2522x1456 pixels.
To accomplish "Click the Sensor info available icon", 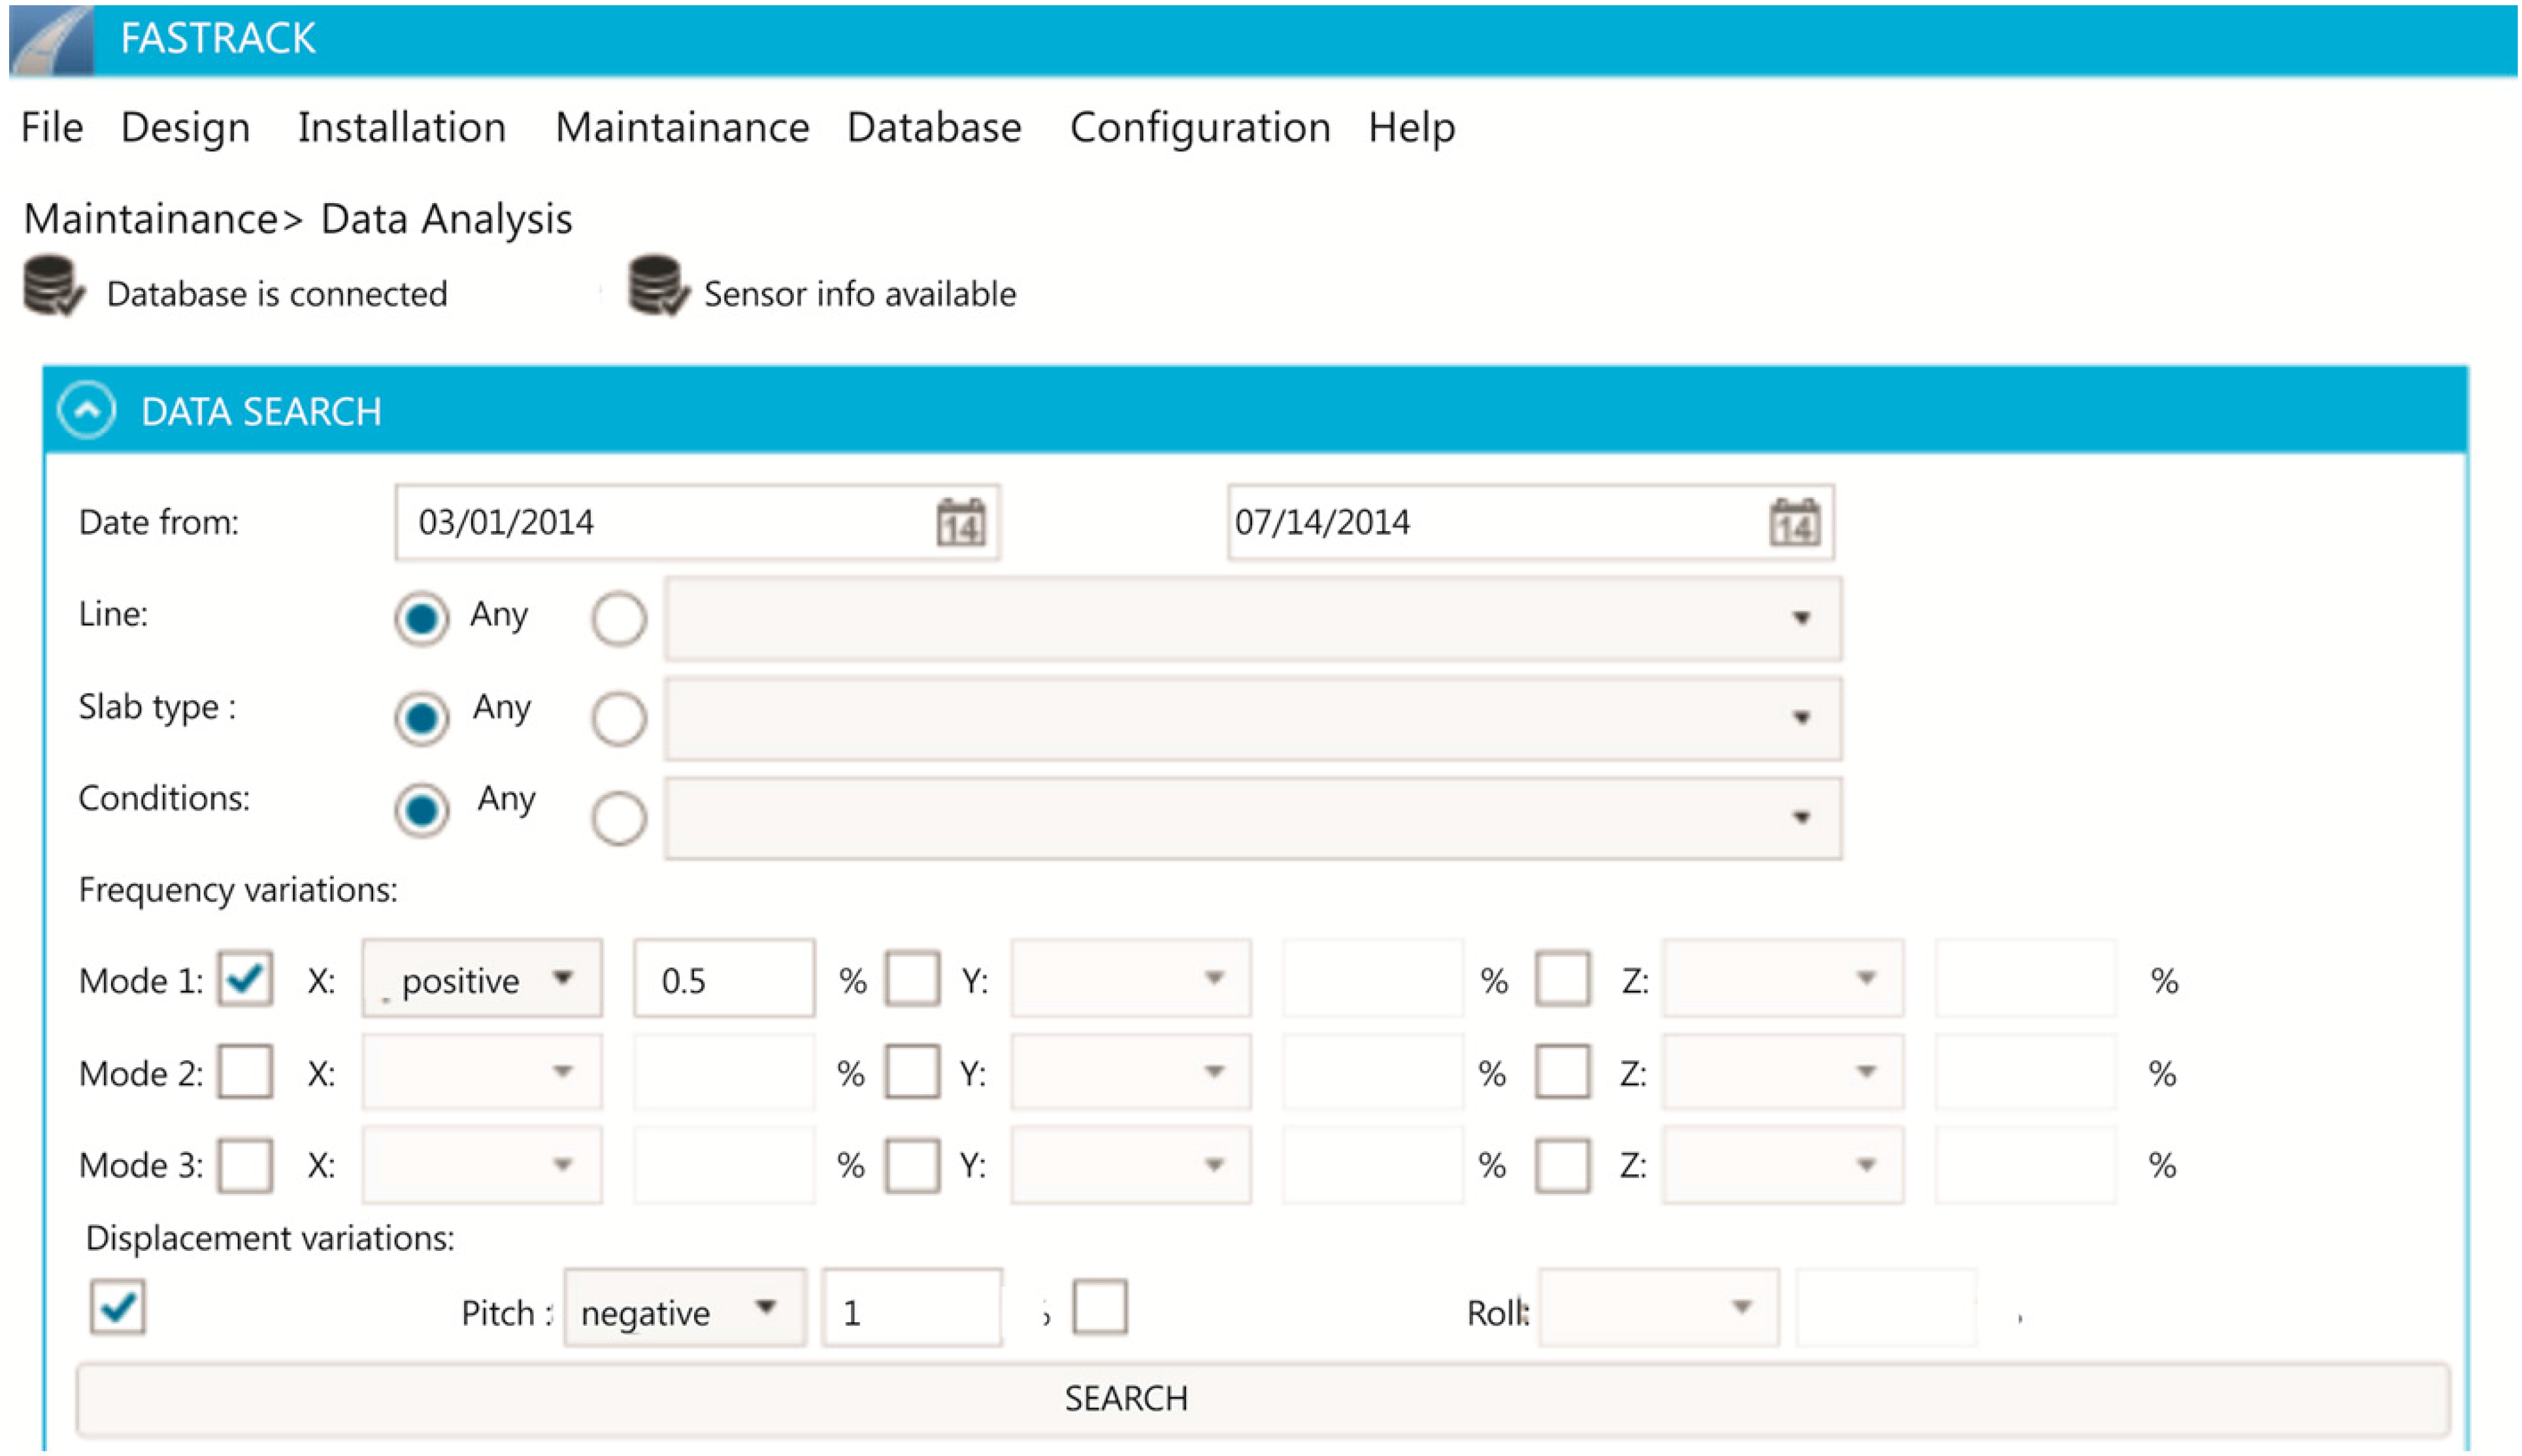I will [657, 286].
